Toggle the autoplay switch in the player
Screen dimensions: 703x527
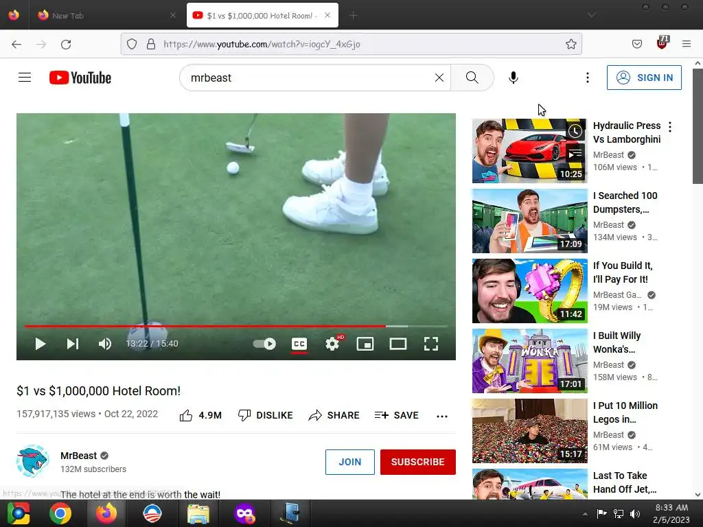264,344
